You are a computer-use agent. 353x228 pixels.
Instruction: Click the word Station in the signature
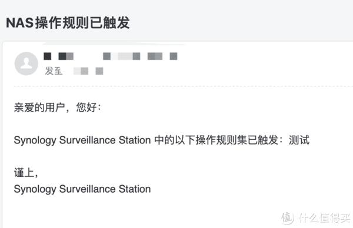coord(135,189)
